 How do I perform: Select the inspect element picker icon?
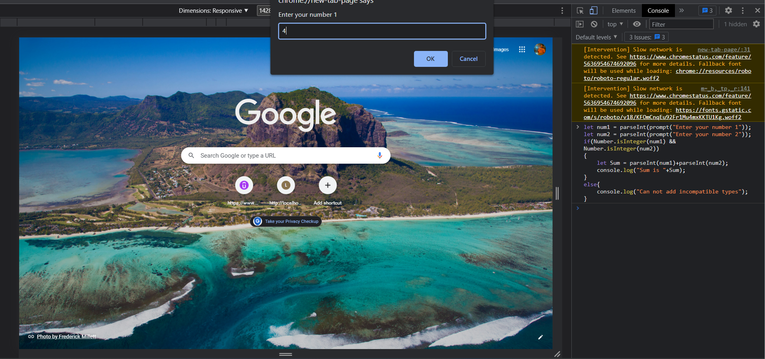pyautogui.click(x=580, y=11)
